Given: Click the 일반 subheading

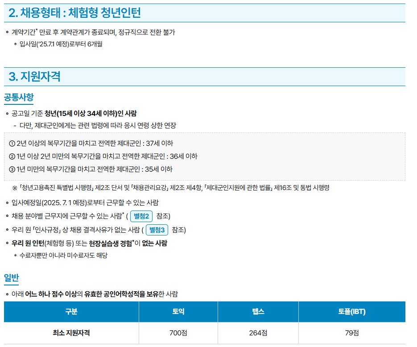Looking at the screenshot, I should pos(12,278).
